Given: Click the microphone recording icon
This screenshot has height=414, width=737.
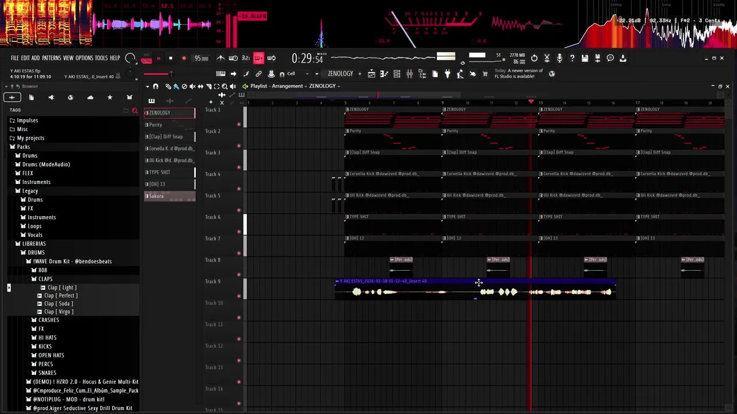Looking at the screenshot, I should coord(560,58).
